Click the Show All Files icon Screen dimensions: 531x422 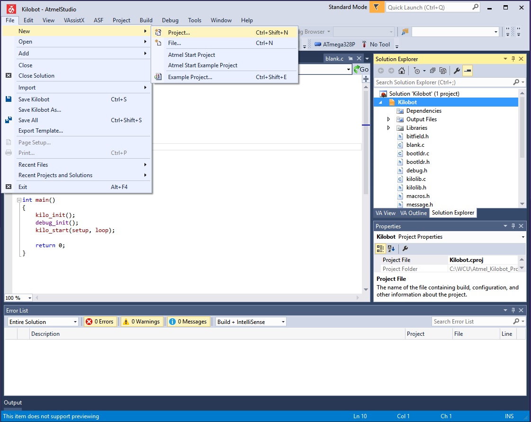[442, 71]
